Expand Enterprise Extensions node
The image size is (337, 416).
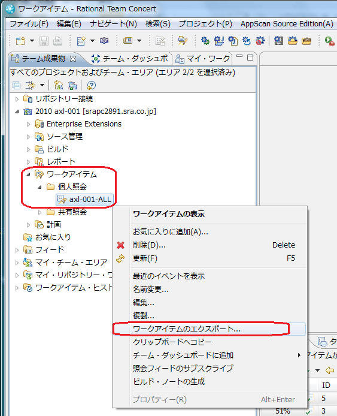point(28,124)
